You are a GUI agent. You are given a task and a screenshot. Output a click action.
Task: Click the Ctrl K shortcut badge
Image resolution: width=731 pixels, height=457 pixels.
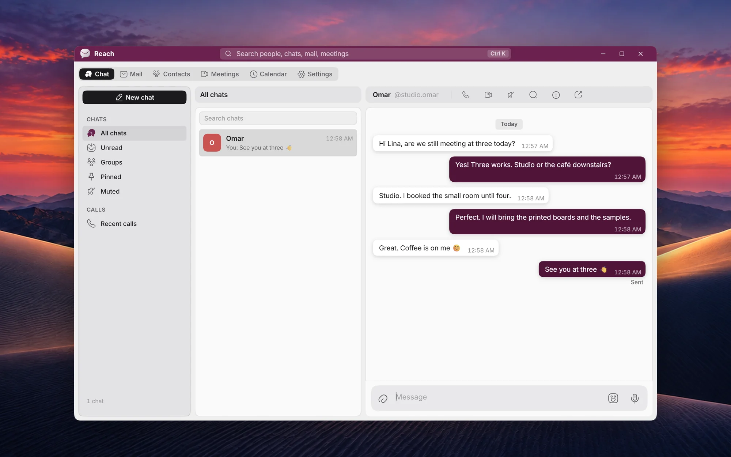coord(498,54)
